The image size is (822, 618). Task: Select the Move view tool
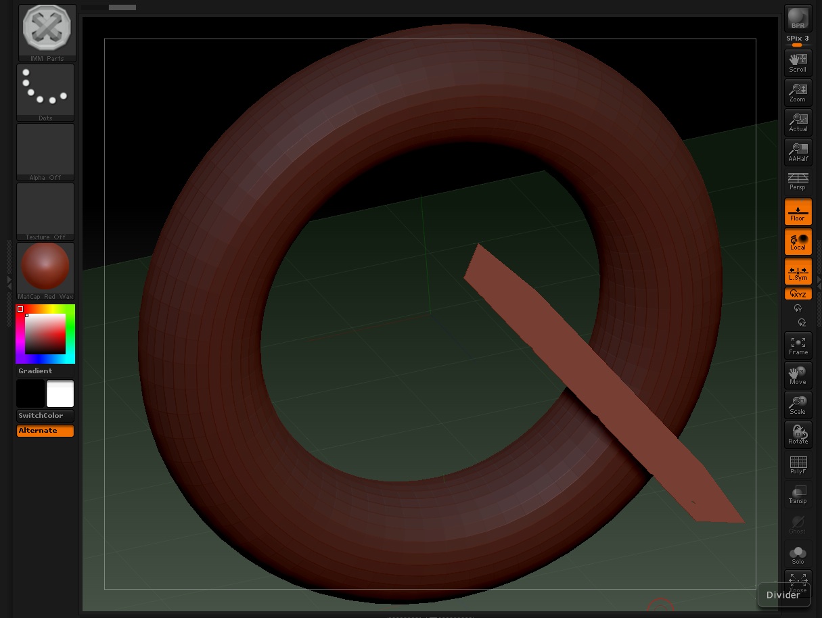(798, 375)
